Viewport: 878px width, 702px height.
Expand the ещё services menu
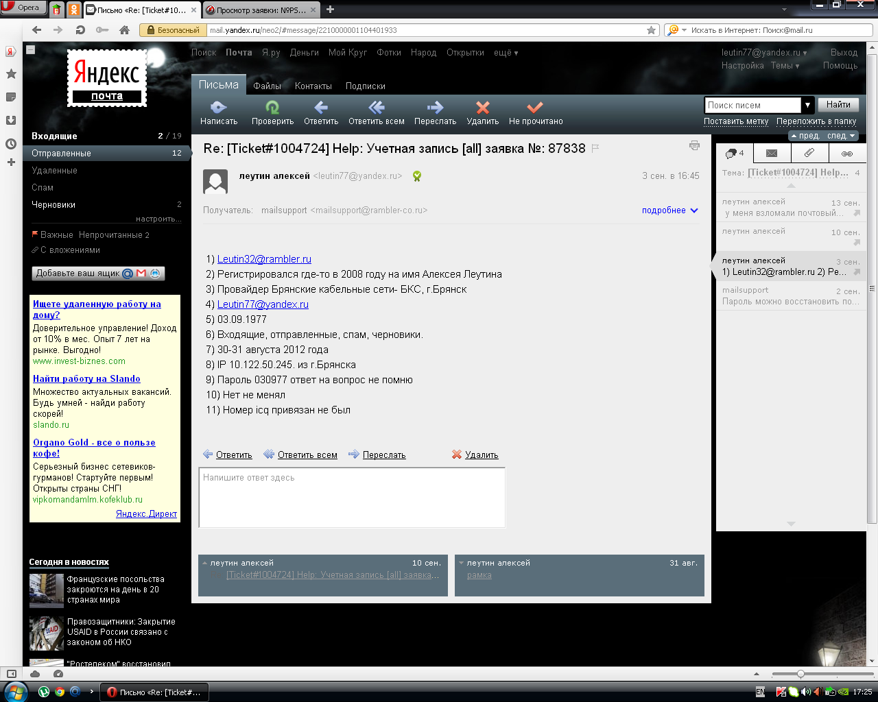tap(506, 52)
